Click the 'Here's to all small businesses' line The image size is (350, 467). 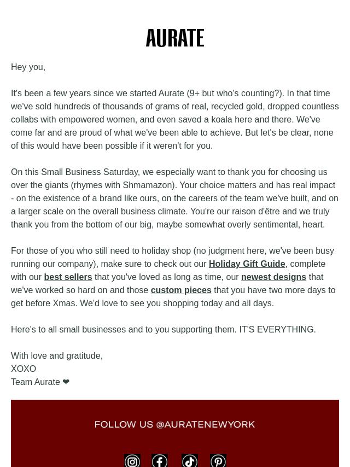point(163,329)
